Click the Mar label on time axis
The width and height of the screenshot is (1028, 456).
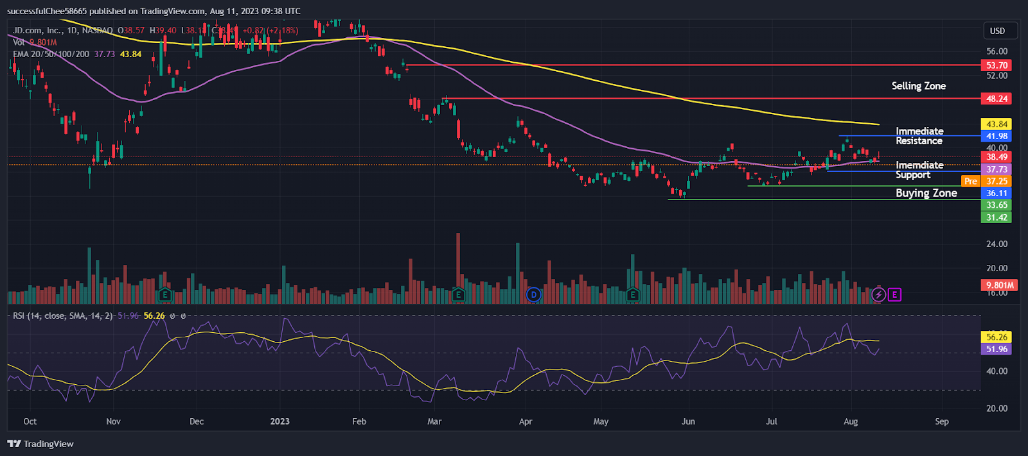click(x=434, y=421)
